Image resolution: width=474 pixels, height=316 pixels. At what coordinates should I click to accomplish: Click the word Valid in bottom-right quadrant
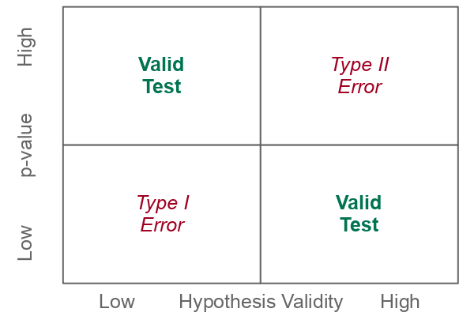(x=359, y=202)
